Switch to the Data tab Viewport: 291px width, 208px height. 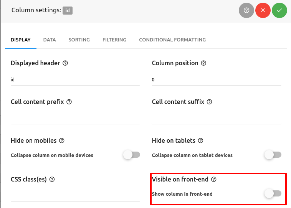(50, 40)
